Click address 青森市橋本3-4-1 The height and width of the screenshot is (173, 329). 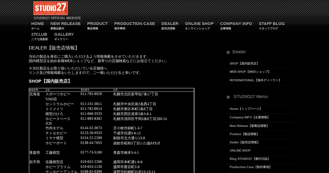tap(126, 153)
